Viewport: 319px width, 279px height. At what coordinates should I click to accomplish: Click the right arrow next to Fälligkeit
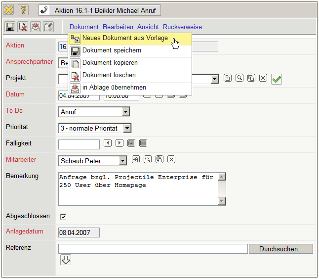tap(120, 143)
